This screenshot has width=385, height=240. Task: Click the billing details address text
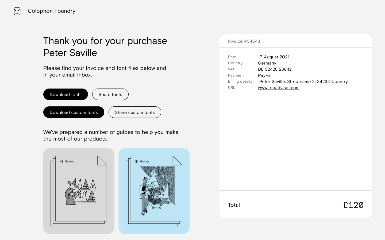(x=303, y=82)
